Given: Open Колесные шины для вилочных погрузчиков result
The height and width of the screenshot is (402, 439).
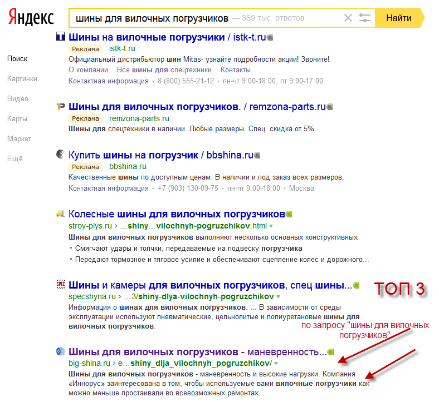Looking at the screenshot, I should (177, 214).
